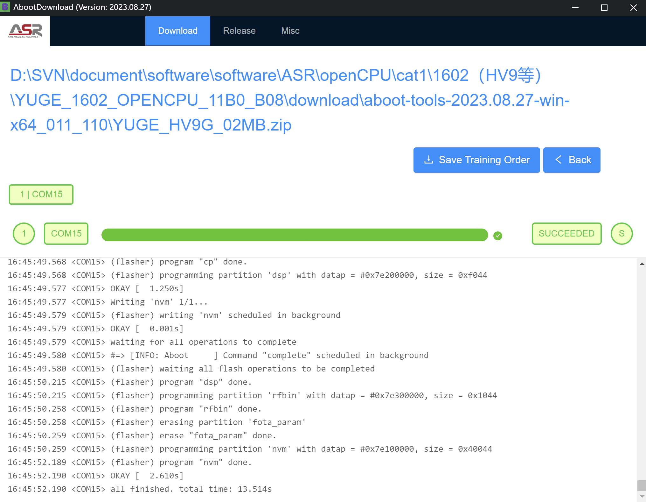Click the COM15 port label beside progress bar

[66, 234]
